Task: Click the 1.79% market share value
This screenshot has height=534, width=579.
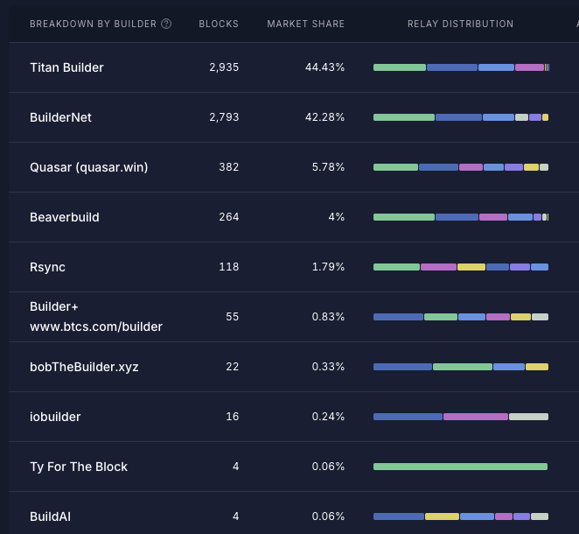Action: pyautogui.click(x=328, y=267)
